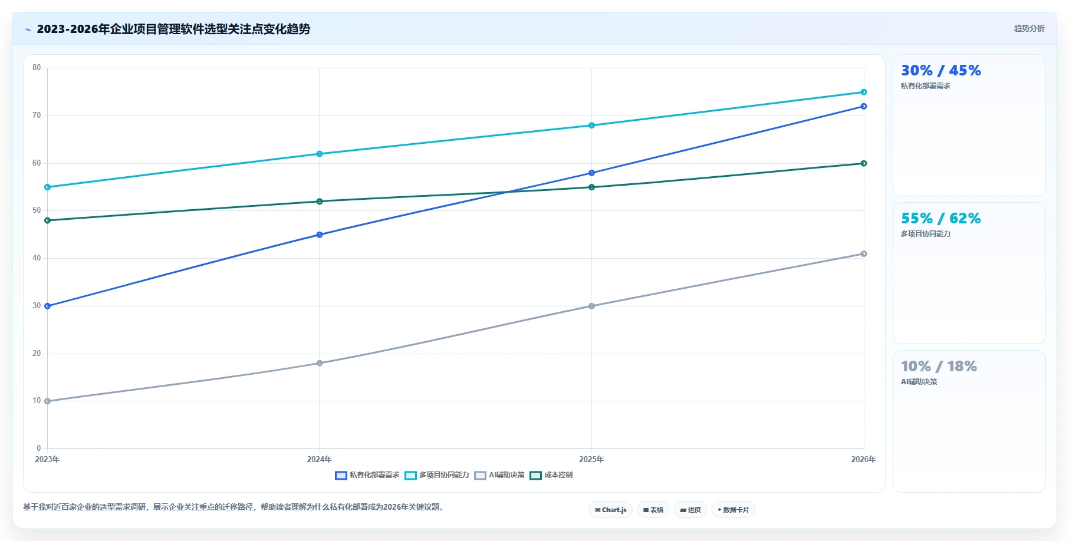Click the 2026年 x-axis label

point(864,459)
